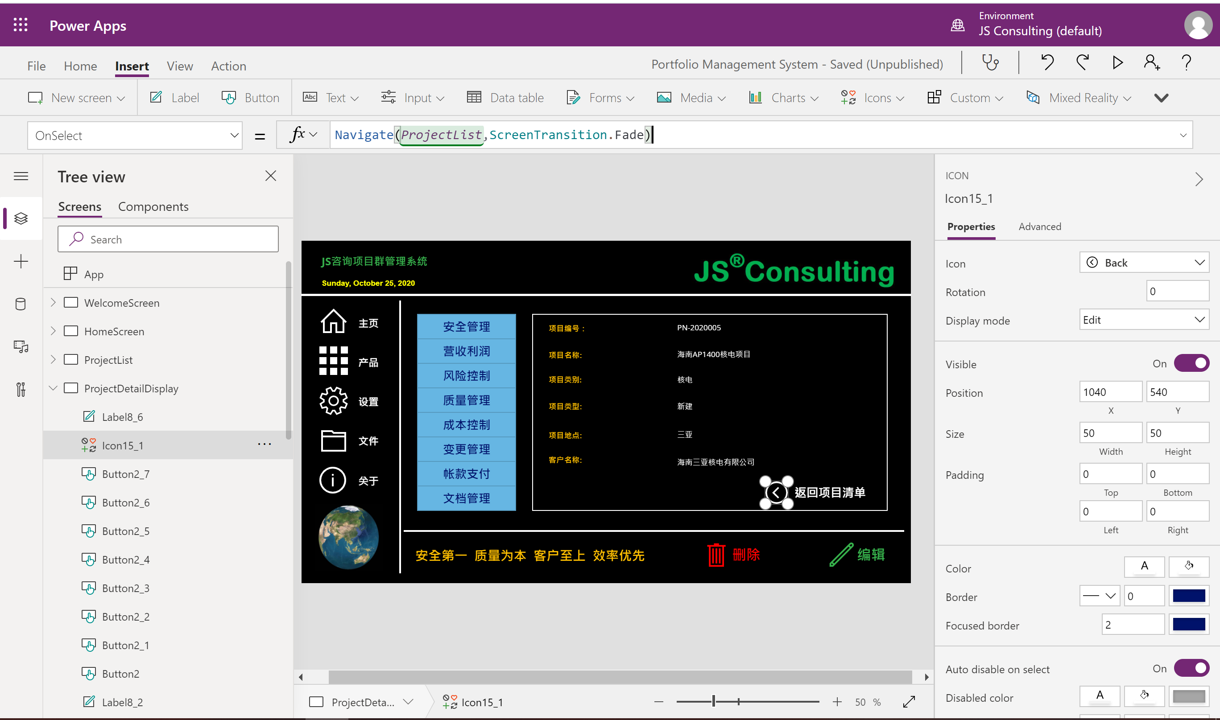Open Help with the question mark icon
Screen dimensions: 1220x720
1186,62
